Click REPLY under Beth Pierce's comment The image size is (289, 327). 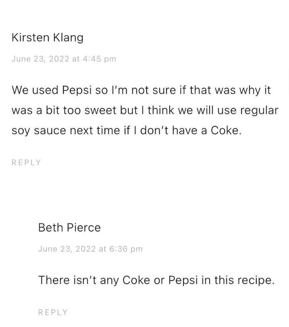pyautogui.click(x=53, y=312)
